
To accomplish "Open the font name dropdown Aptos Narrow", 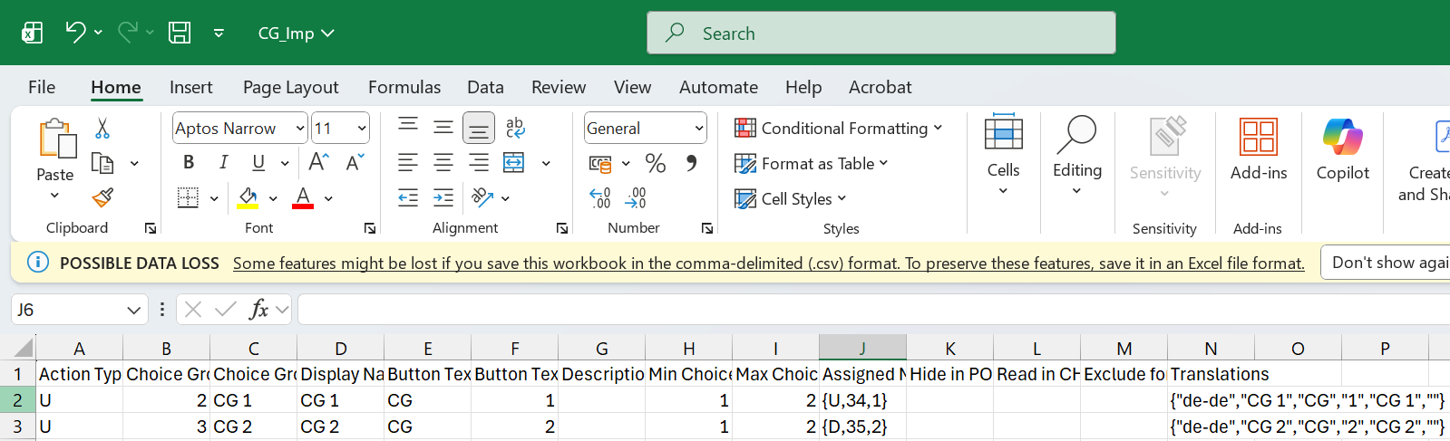I will pos(300,129).
